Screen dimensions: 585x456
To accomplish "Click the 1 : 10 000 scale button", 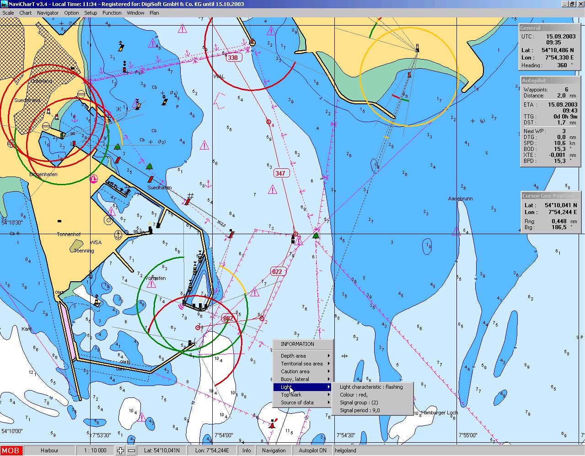I will pos(95,451).
